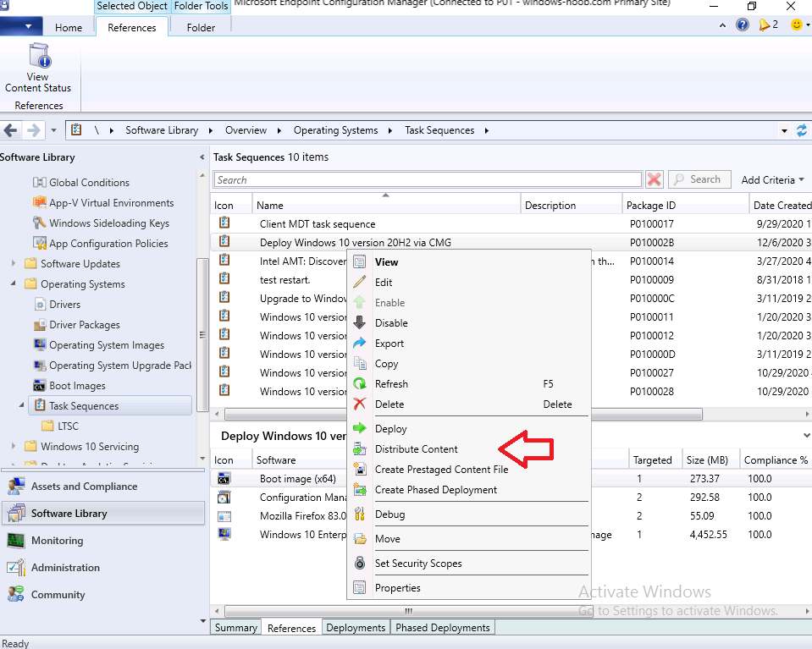This screenshot has height=649, width=812.
Task: Switch to the Monitoring workspace
Action: pos(103,541)
